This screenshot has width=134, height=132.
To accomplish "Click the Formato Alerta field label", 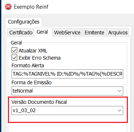I will 28,65.
